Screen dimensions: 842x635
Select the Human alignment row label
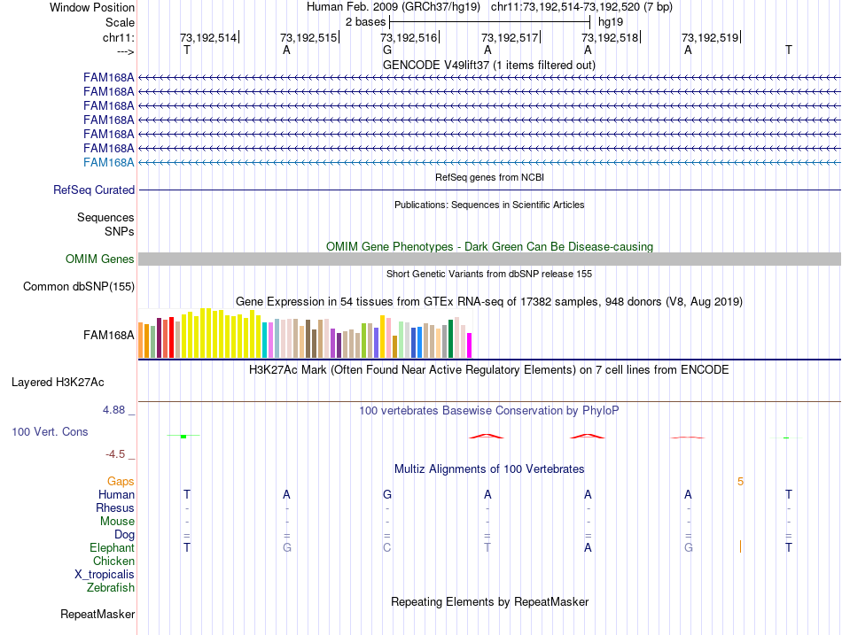pyautogui.click(x=116, y=495)
